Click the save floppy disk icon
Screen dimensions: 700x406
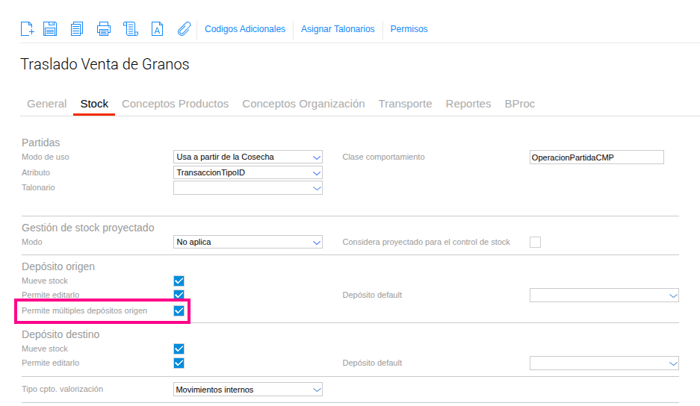point(50,29)
